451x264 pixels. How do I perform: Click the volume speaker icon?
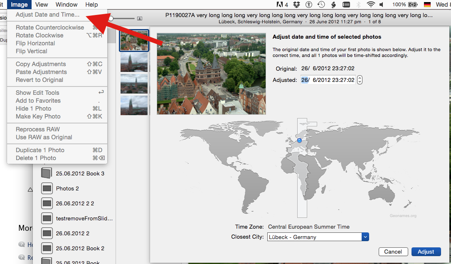382,5
